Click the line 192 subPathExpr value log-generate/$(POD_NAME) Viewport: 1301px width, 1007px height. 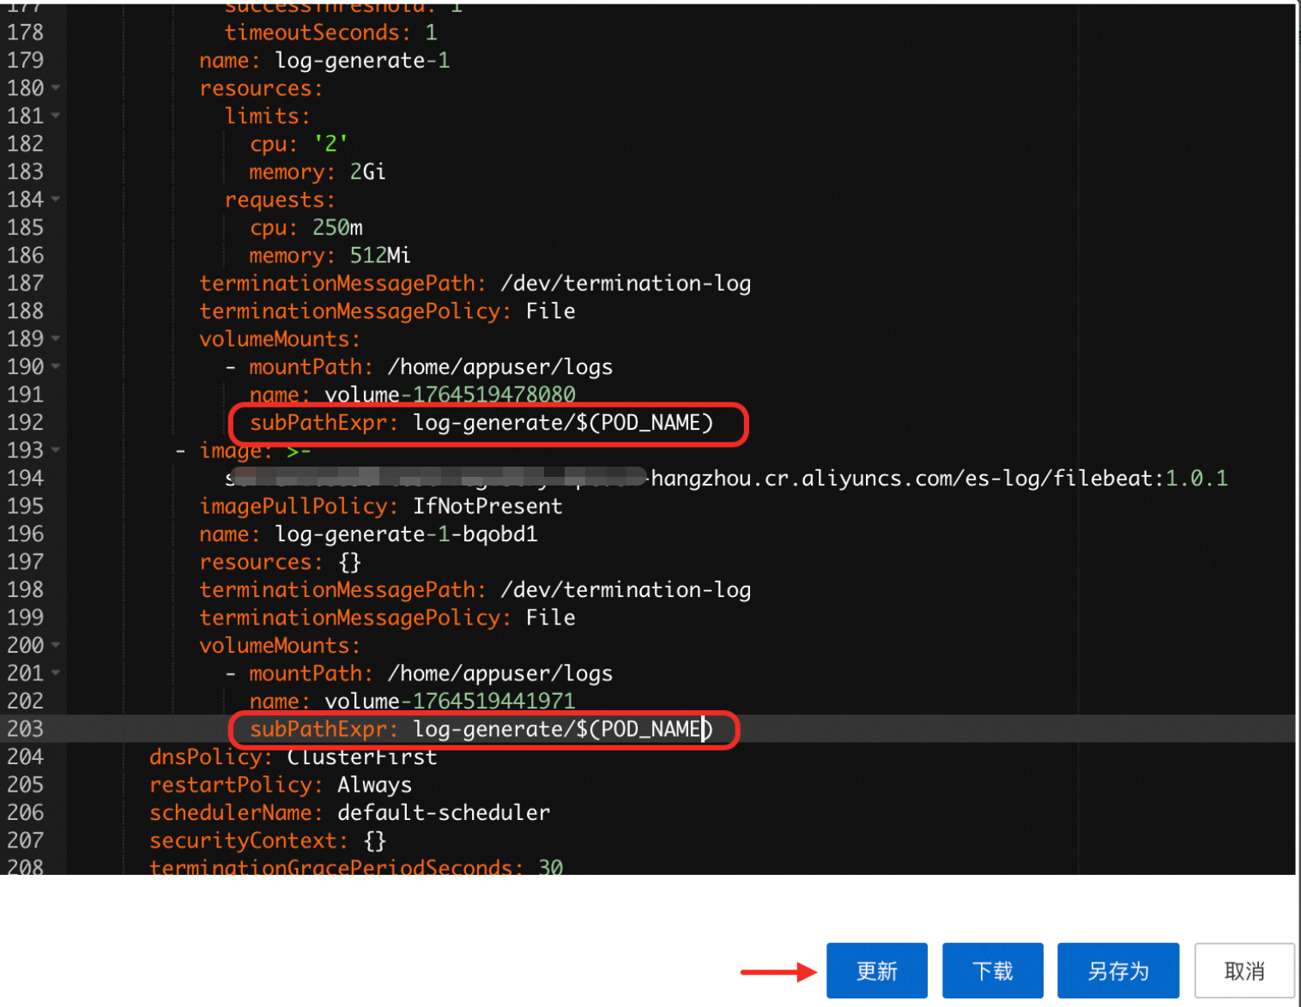(563, 423)
